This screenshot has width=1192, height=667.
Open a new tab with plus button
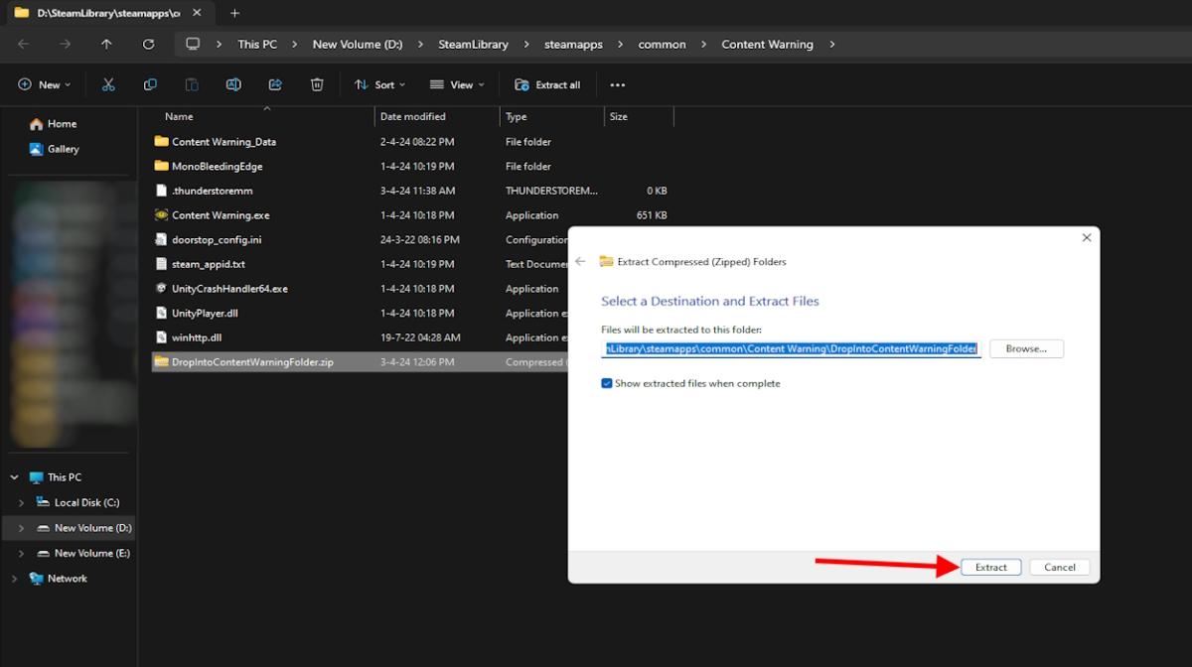tap(234, 13)
